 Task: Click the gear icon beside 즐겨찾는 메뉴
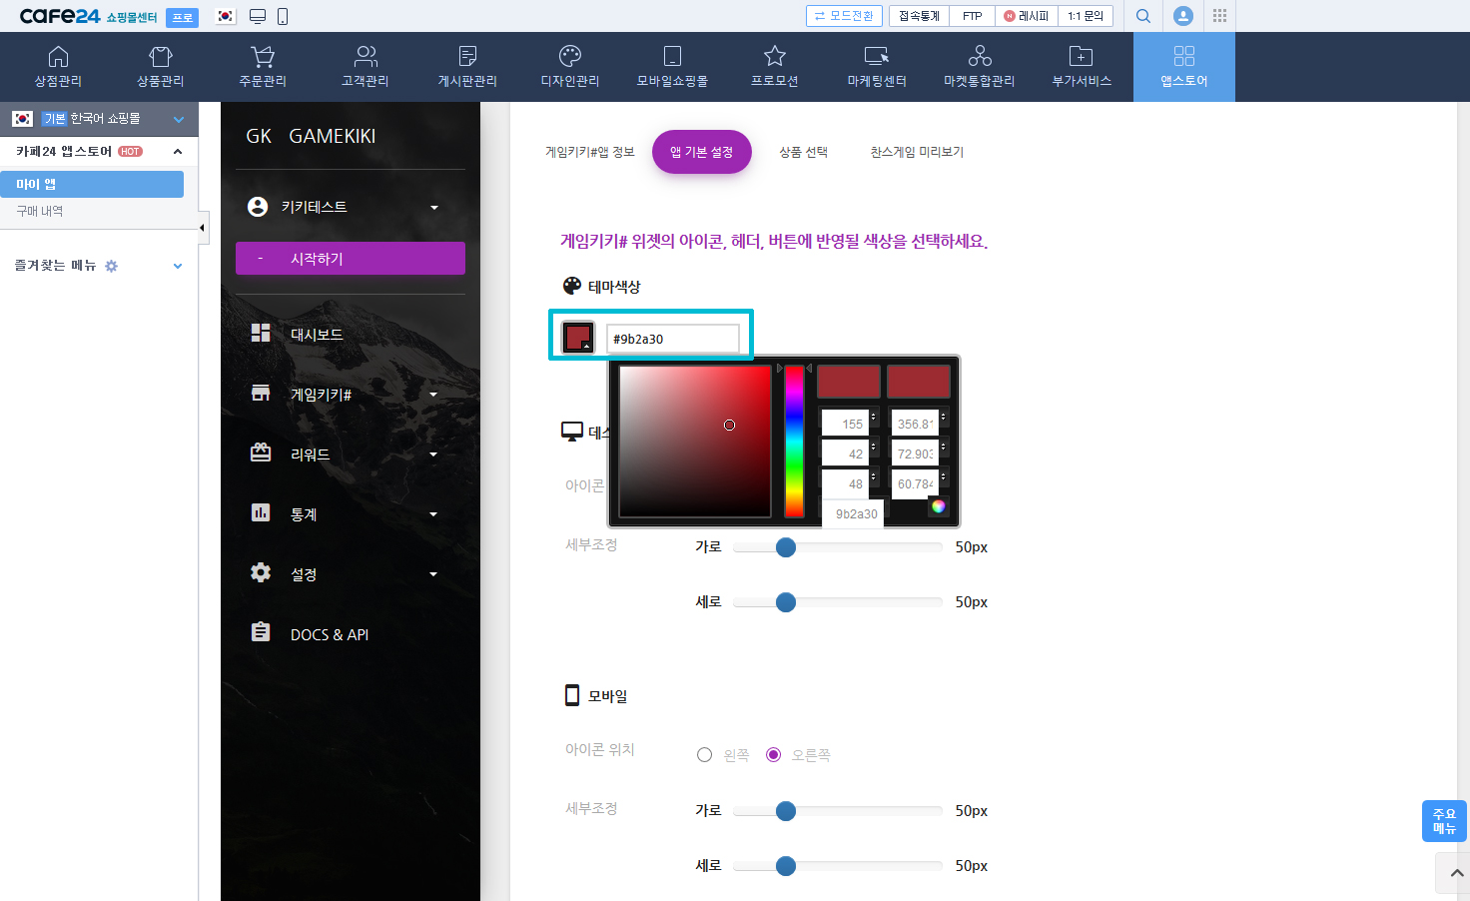tap(112, 266)
